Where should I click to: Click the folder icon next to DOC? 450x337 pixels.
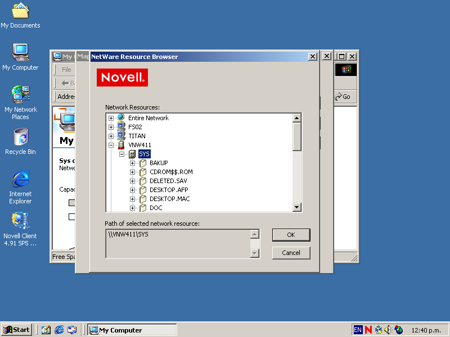point(143,208)
